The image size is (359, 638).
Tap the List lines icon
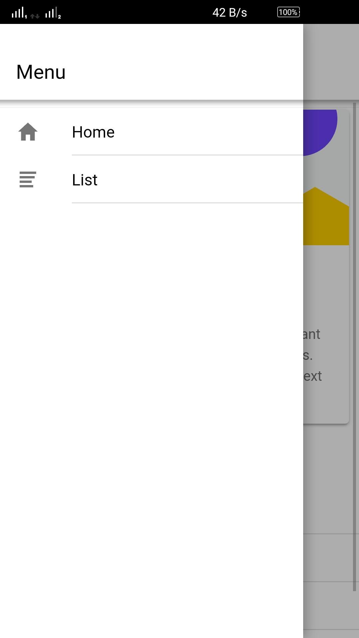(x=28, y=179)
